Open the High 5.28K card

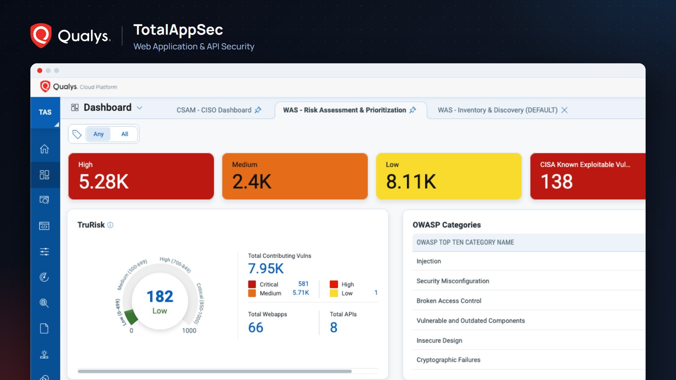pyautogui.click(x=141, y=176)
